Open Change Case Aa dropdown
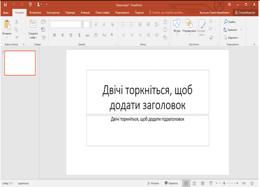The width and height of the screenshot is (260, 187). [x=104, y=35]
